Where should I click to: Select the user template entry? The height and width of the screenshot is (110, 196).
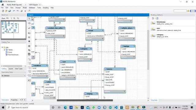[172, 29]
